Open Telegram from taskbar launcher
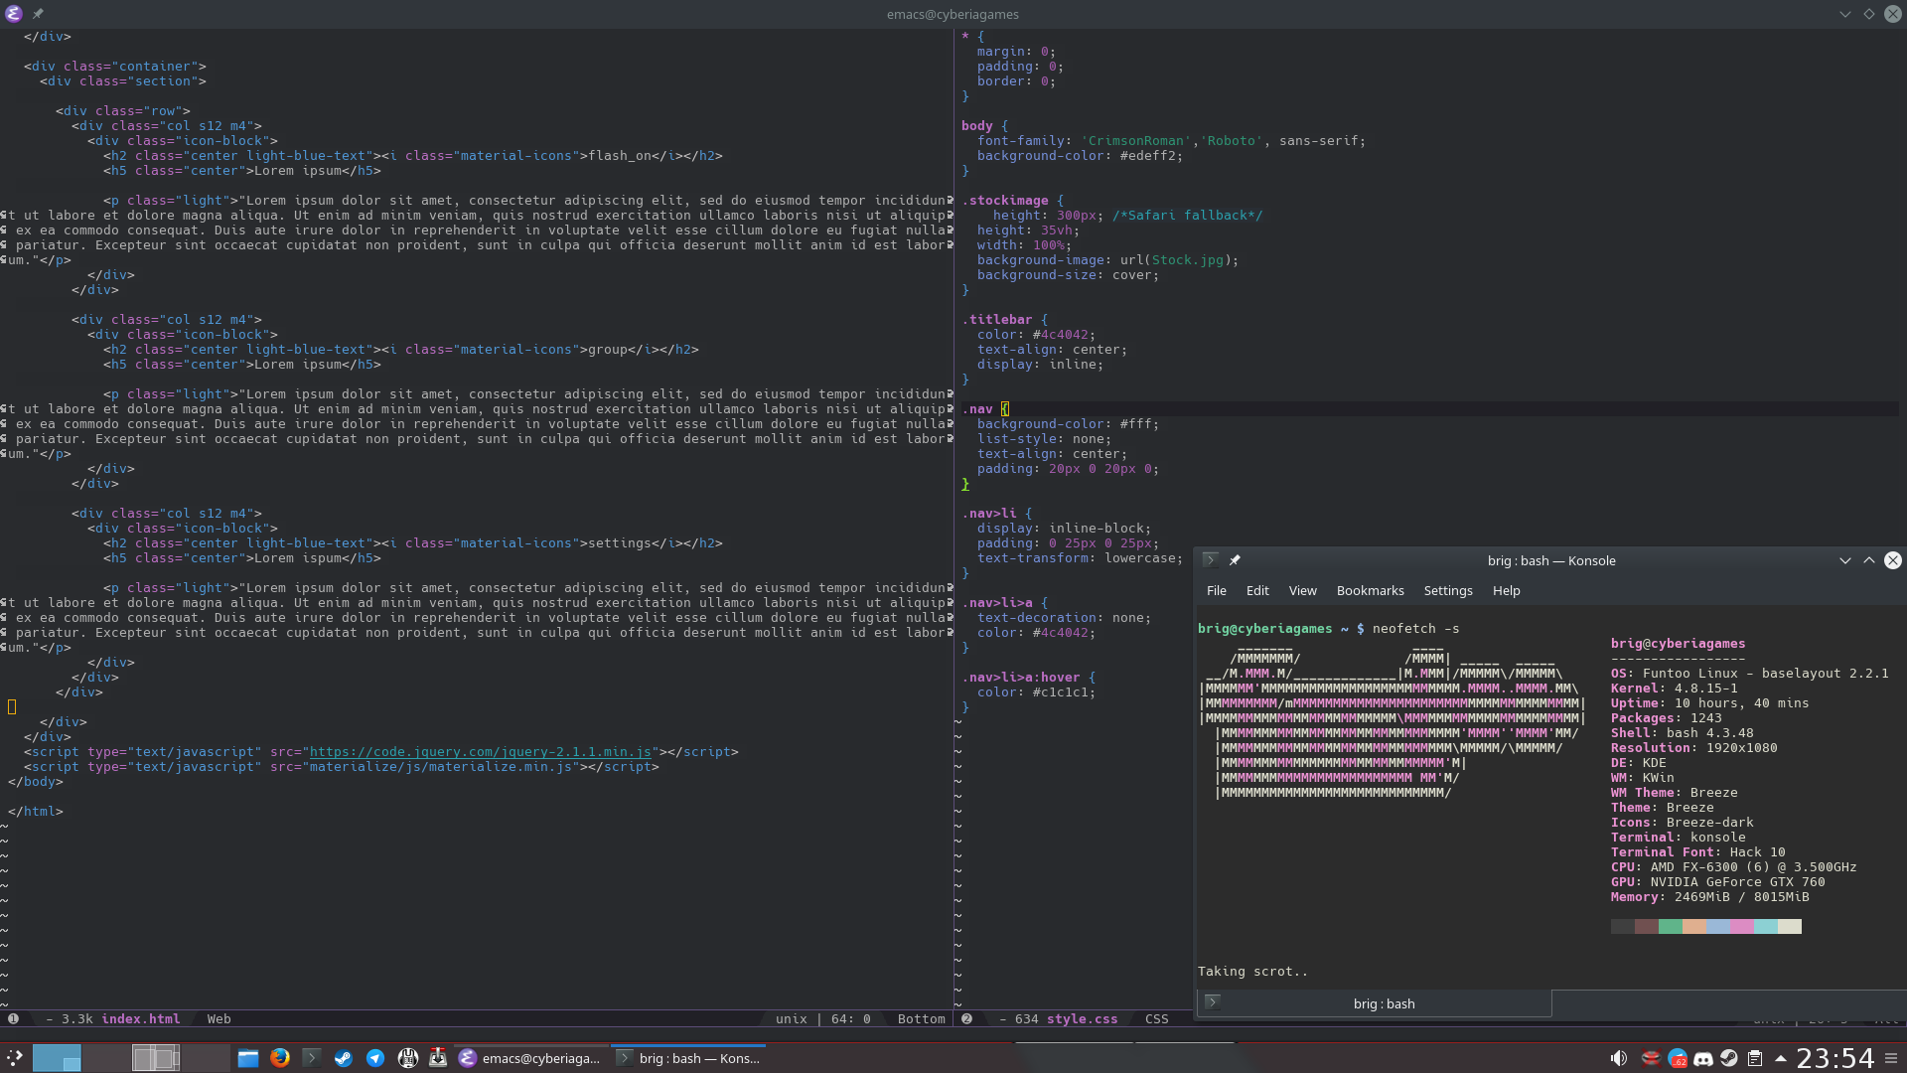This screenshot has height=1073, width=1907. (375, 1058)
